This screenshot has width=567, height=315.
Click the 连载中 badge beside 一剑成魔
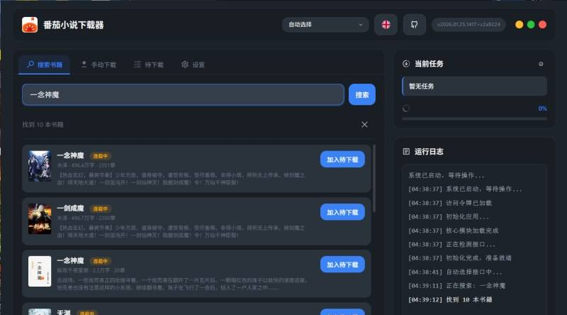click(x=100, y=209)
